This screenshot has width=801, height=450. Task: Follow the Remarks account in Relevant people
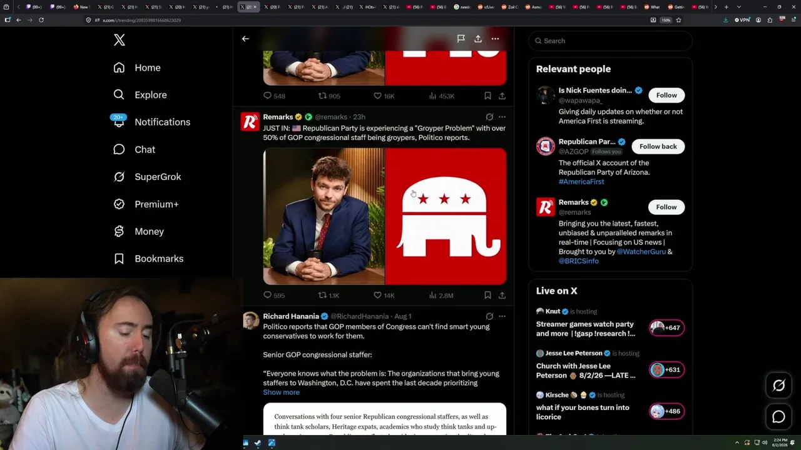coord(666,207)
